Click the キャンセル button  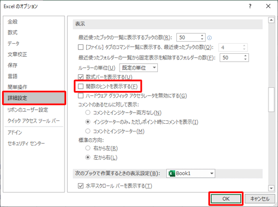coord(260,199)
